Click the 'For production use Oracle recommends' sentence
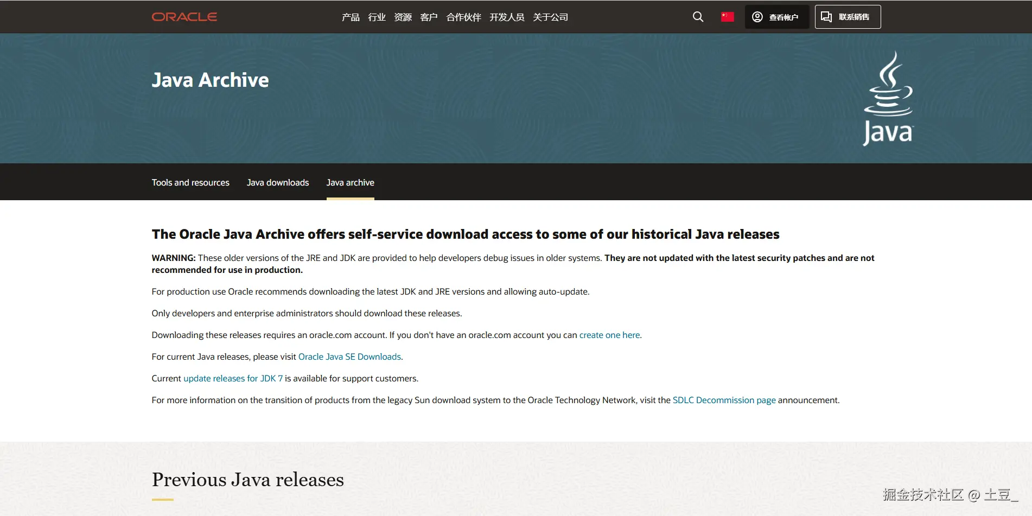The width and height of the screenshot is (1032, 516). (x=371, y=291)
